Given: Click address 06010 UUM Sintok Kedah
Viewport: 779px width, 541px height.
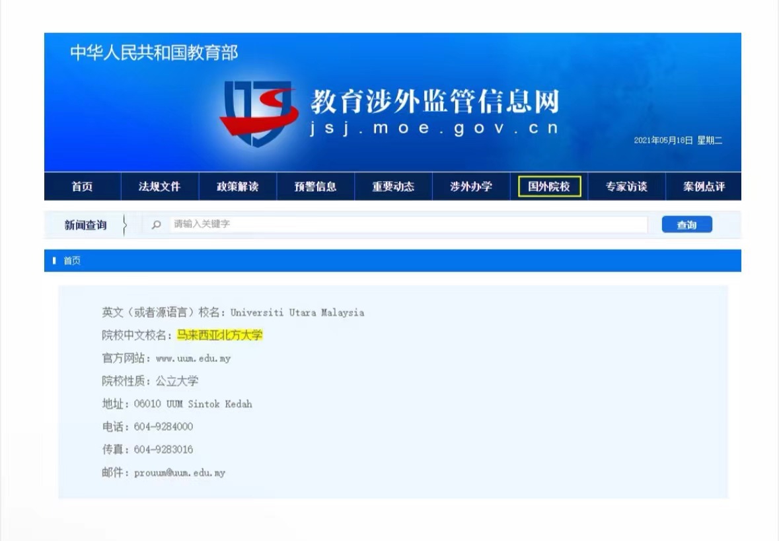Looking at the screenshot, I should 193,404.
